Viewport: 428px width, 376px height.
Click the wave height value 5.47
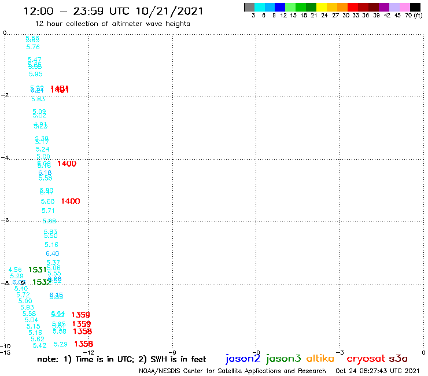[34, 60]
